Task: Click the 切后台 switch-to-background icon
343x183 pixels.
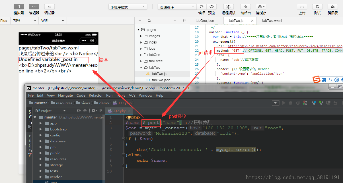Action: pos(246,7)
